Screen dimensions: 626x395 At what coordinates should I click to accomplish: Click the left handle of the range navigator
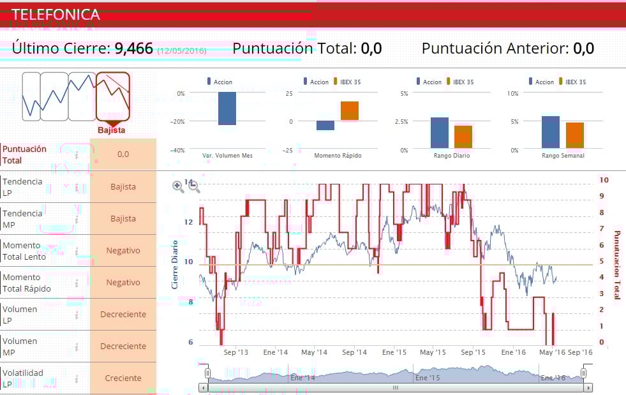[x=207, y=373]
